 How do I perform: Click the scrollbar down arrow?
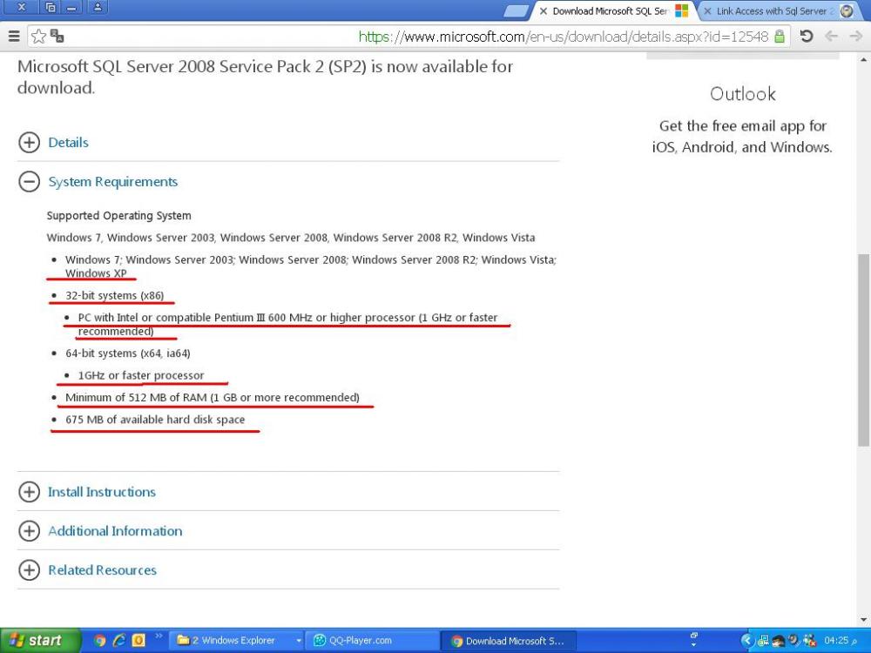(x=864, y=620)
